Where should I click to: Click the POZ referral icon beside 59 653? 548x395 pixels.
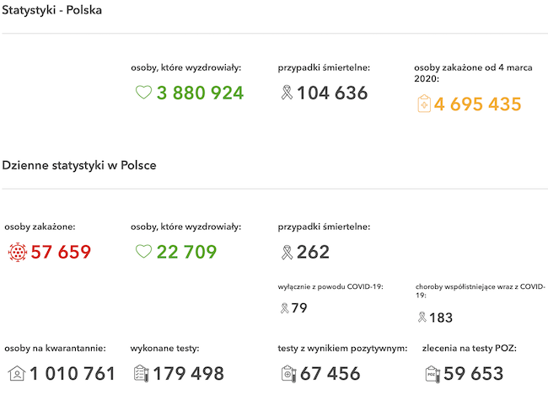[432, 374]
